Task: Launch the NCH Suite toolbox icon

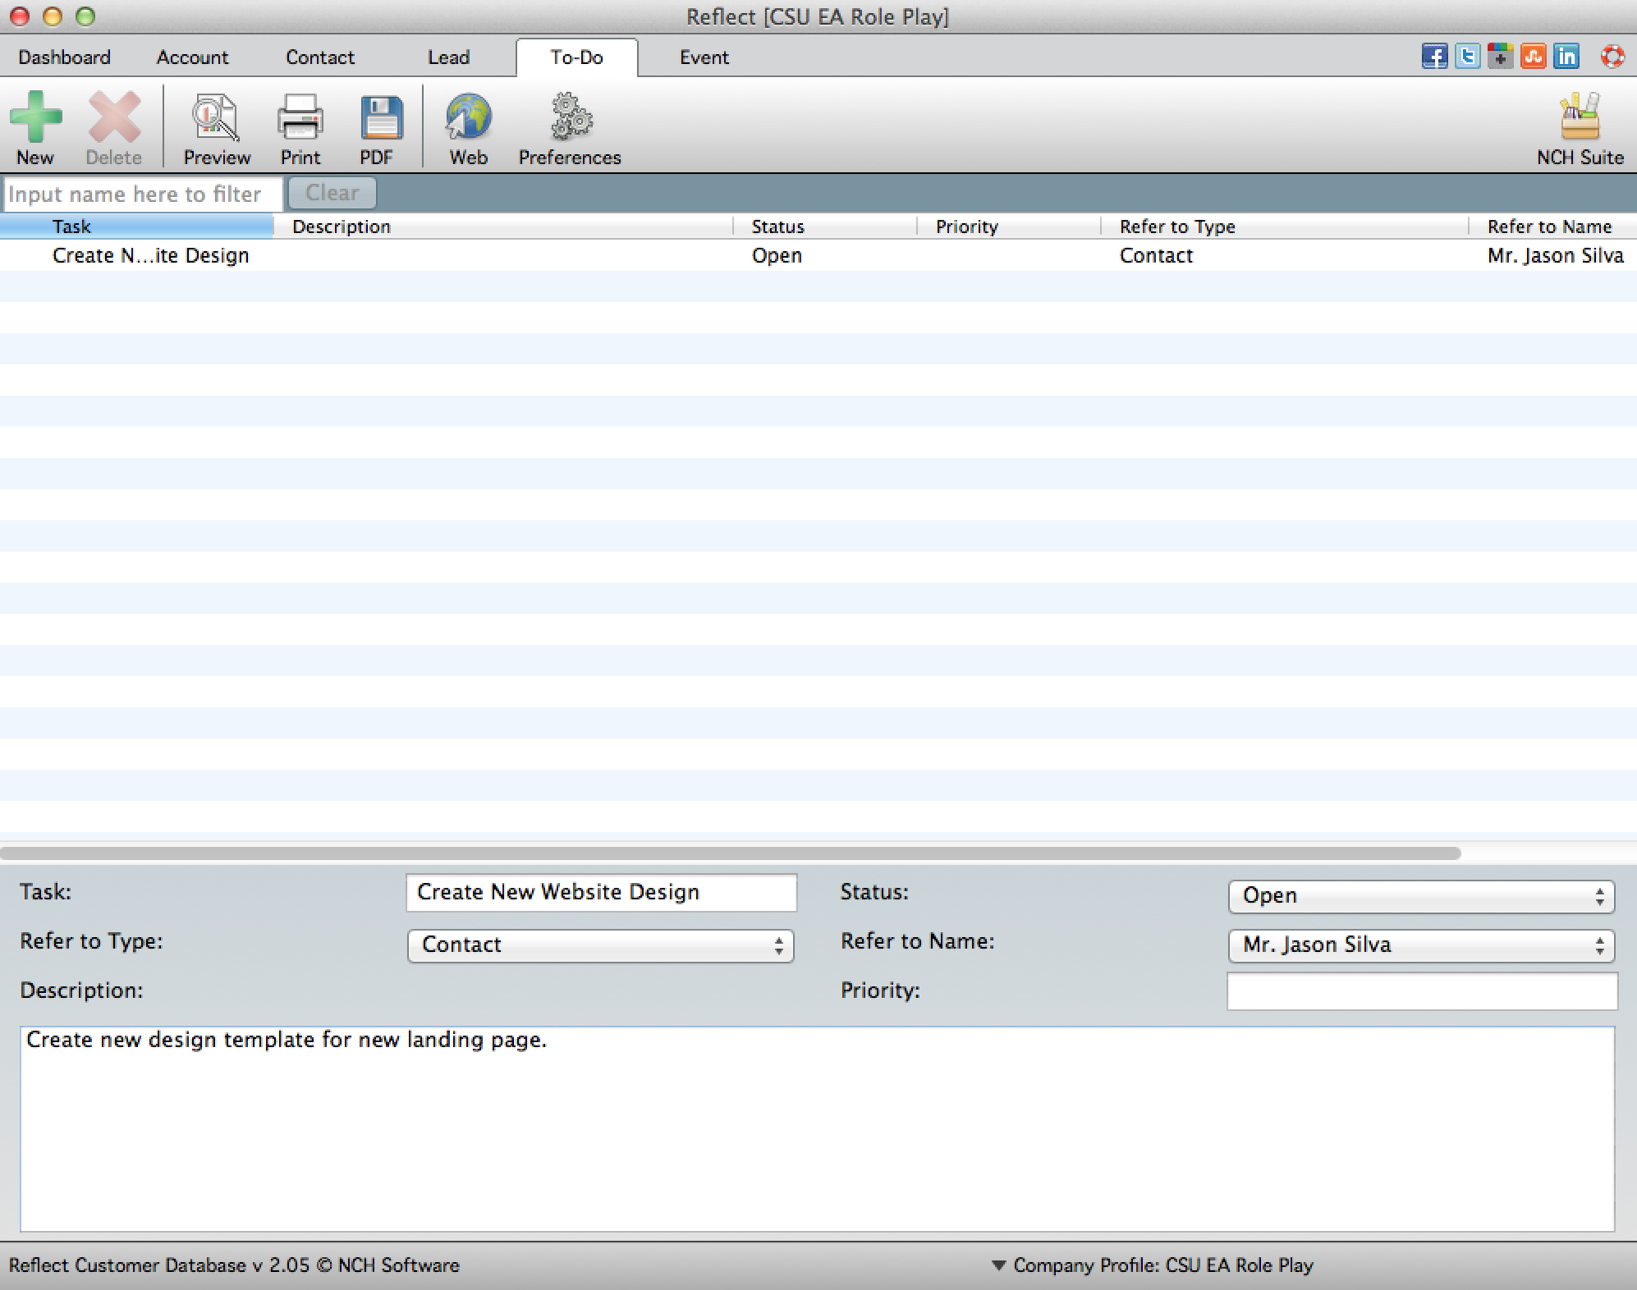Action: 1580,117
